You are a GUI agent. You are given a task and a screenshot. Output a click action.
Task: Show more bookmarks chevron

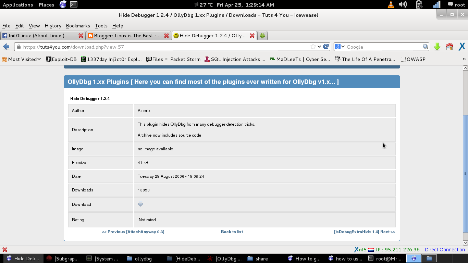464,59
